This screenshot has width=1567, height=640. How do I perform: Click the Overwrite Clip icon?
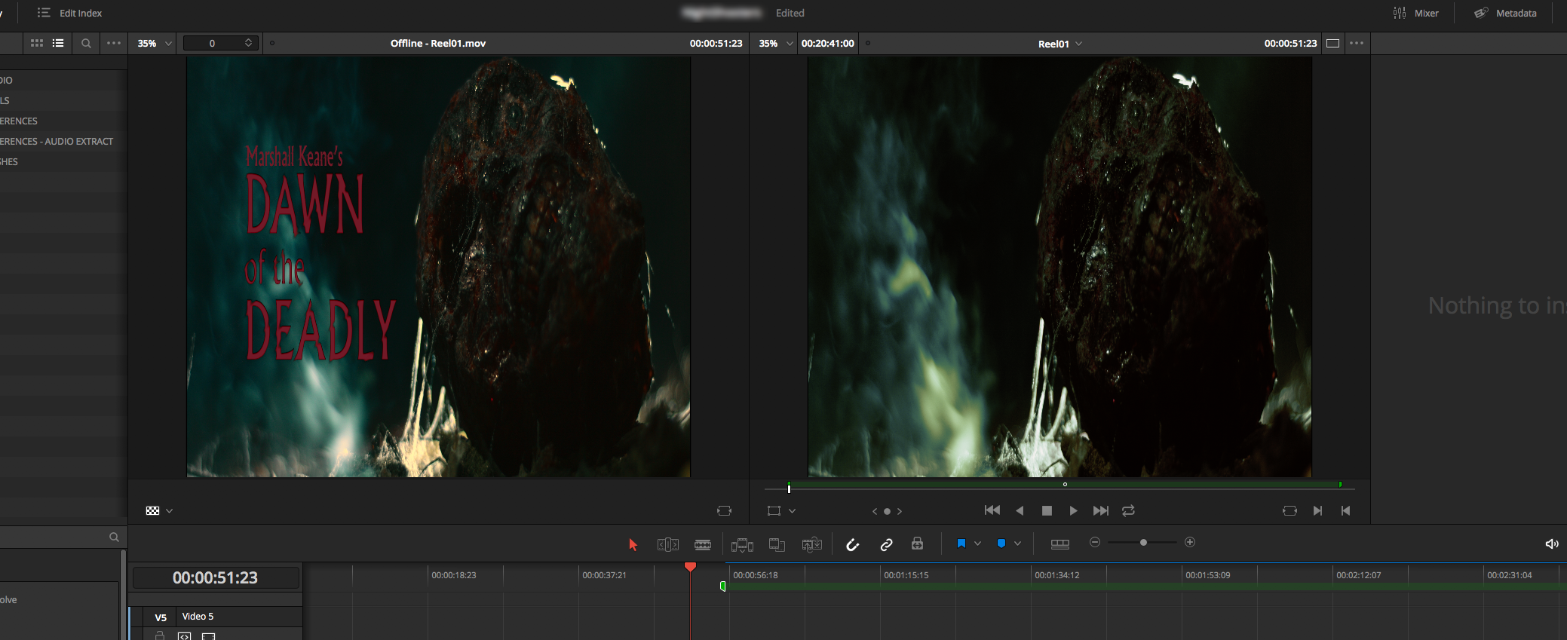coord(777,544)
